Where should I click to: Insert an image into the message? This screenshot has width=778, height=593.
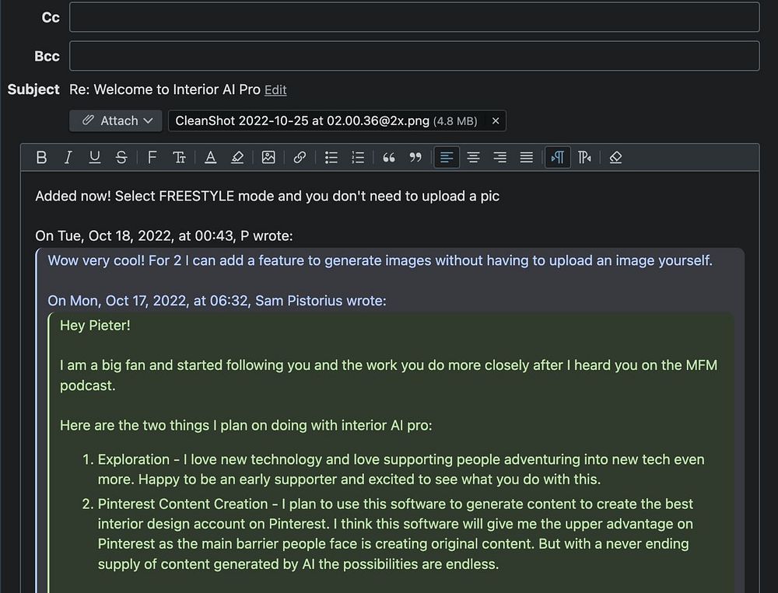click(268, 158)
